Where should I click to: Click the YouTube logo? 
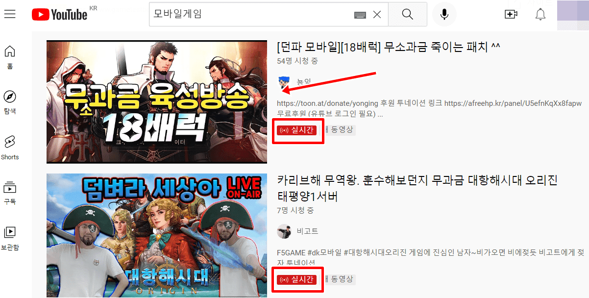tap(60, 15)
